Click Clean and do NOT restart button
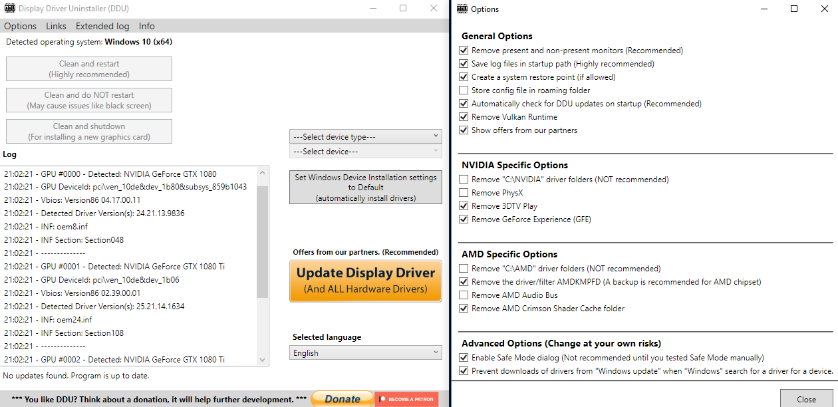The width and height of the screenshot is (838, 407). click(89, 100)
